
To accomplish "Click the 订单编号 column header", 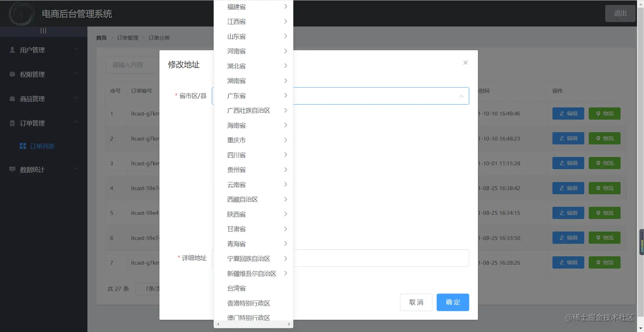I will tap(141, 91).
